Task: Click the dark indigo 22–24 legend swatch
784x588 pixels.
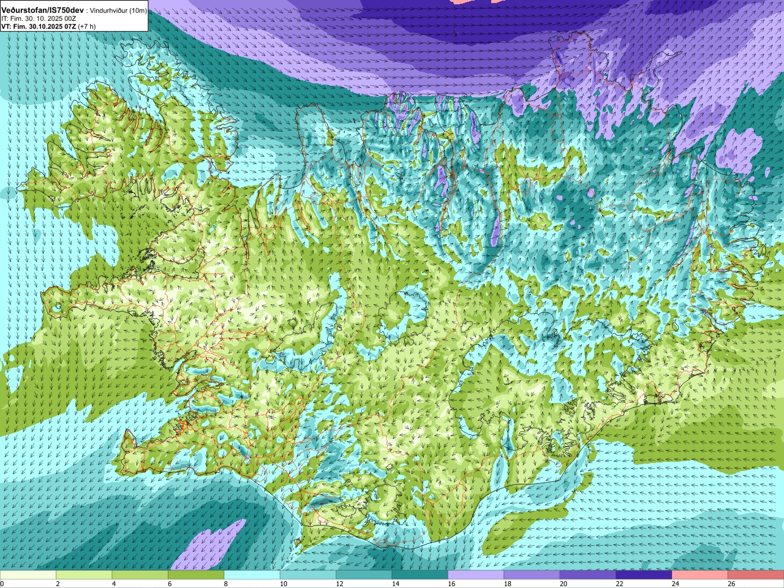Action: [644, 575]
